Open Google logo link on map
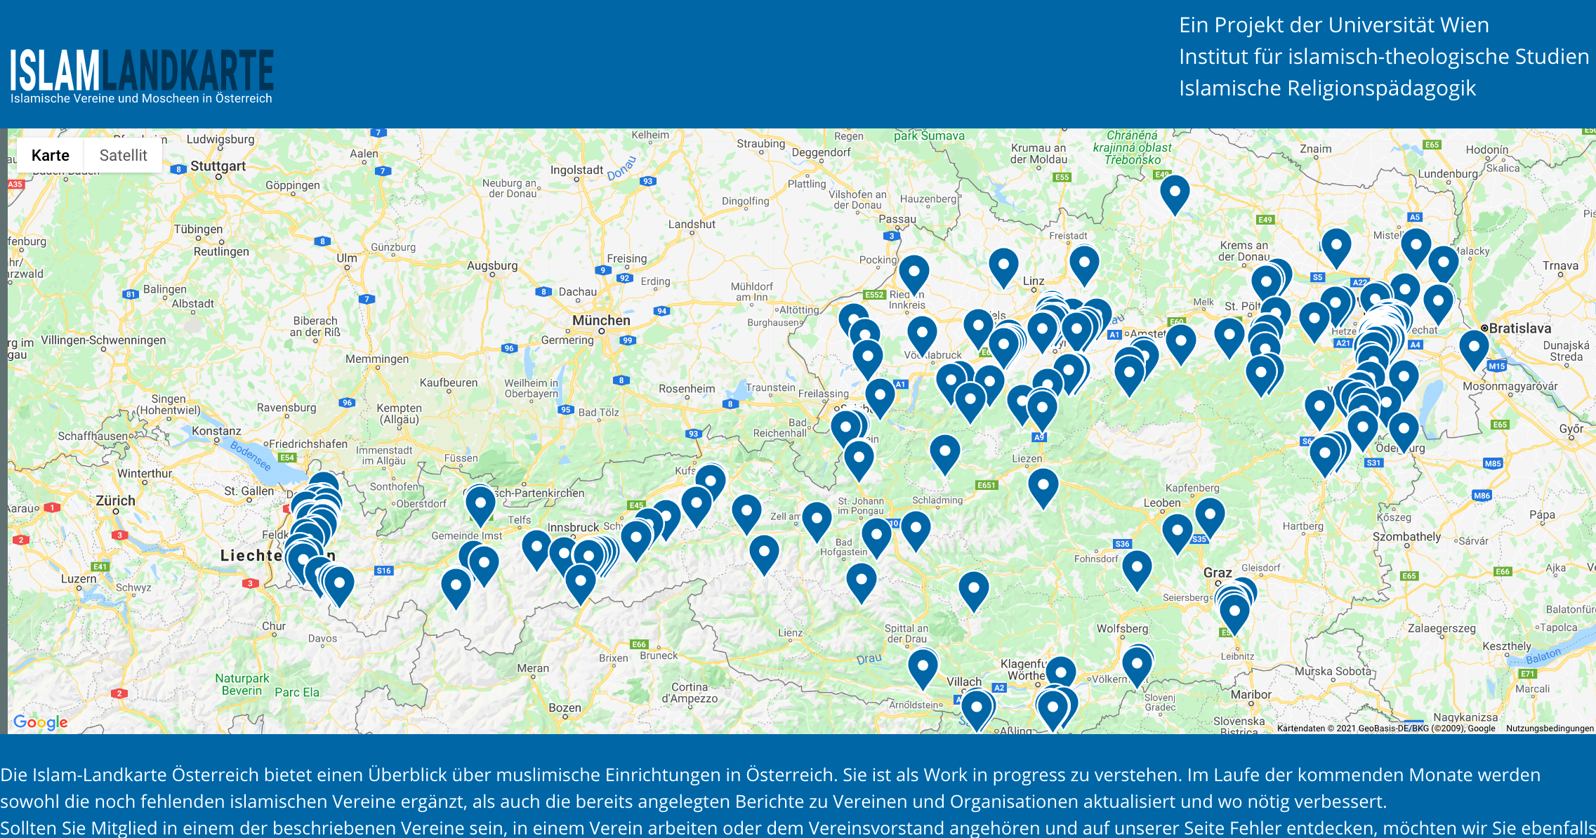 [x=41, y=721]
